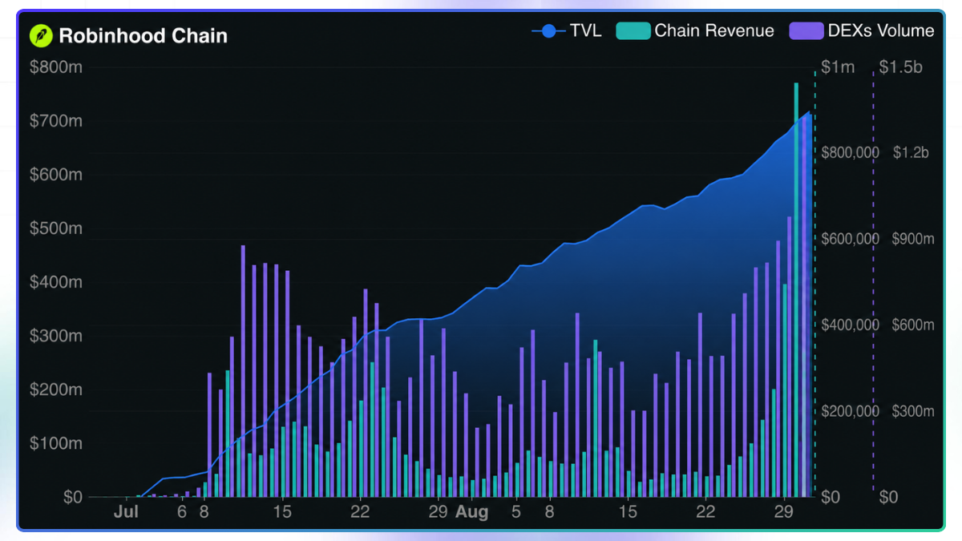
Task: Click the "$600,000" revenue axis label
Action: tap(851, 239)
